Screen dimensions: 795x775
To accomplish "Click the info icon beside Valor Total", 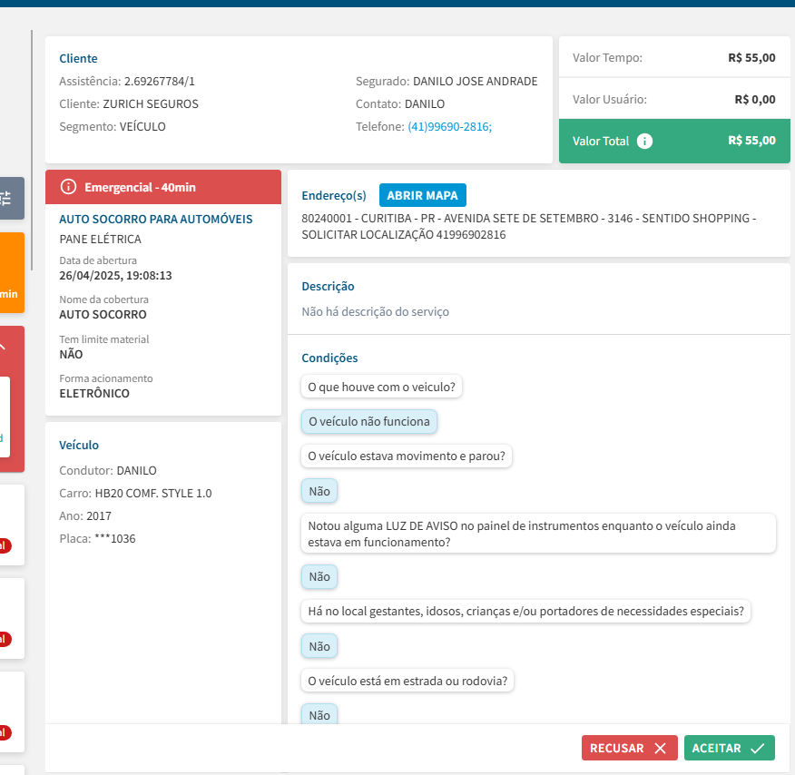I will point(644,141).
